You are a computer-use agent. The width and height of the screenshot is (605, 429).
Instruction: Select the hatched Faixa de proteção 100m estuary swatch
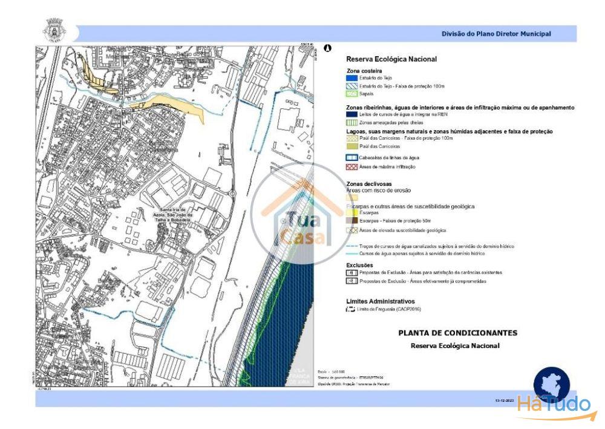352,86
